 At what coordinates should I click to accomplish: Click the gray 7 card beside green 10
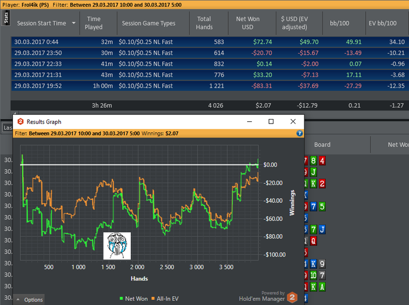tap(322, 275)
